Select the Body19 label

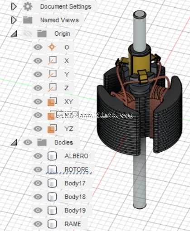coord(75,211)
